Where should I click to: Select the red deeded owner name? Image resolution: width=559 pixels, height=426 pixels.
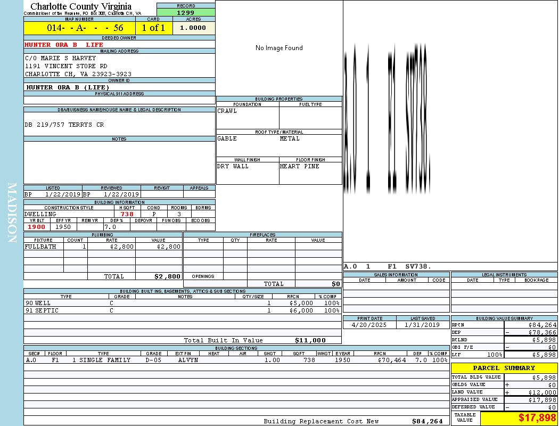click(64, 45)
